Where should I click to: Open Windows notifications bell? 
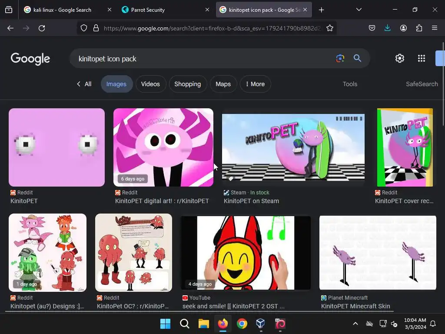(x=433, y=324)
